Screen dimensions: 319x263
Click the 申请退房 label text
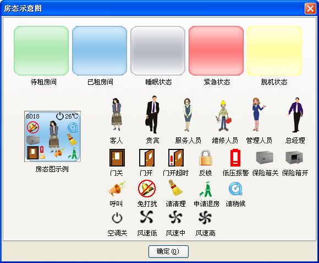tap(206, 203)
